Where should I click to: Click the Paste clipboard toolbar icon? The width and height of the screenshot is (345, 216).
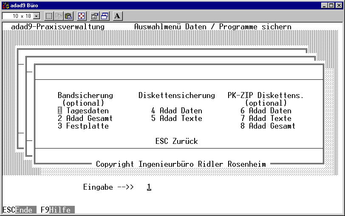[69, 16]
